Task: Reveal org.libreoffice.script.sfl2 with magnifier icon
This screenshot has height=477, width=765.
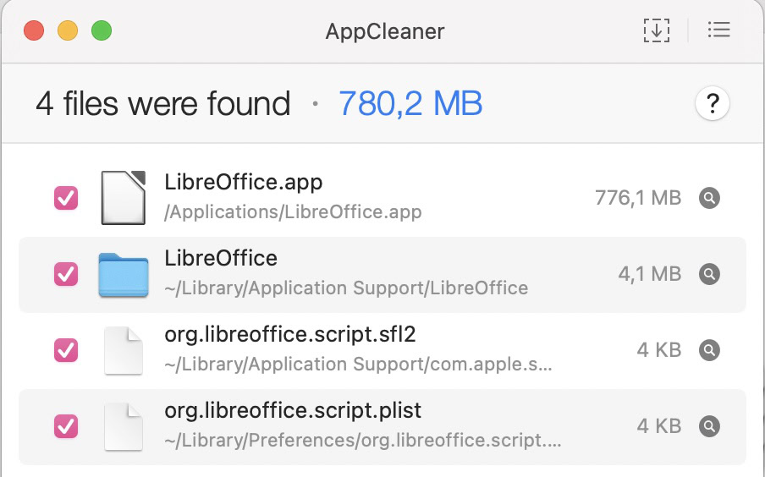Action: click(710, 349)
